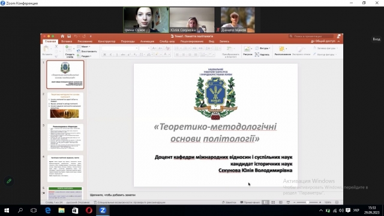
Task: Toggle the Примечания comments pane
Action: 250,202
